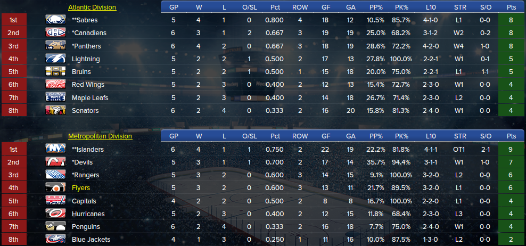Sort Atlantic table by Pts column
The width and height of the screenshot is (526, 246).
click(x=511, y=7)
